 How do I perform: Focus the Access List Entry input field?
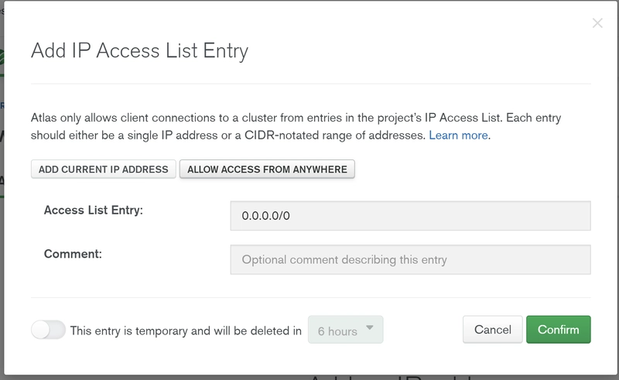[410, 216]
